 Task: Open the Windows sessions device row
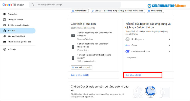(93, 36)
